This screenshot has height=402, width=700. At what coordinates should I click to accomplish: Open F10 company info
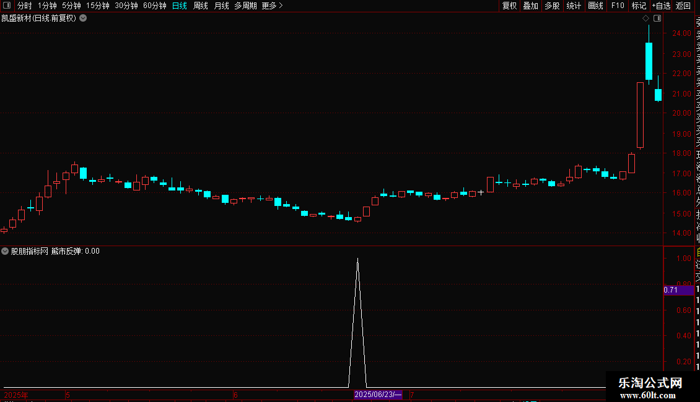[618, 6]
